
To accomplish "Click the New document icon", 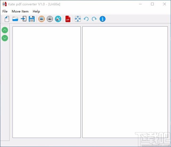I will pyautogui.click(x=7, y=19).
